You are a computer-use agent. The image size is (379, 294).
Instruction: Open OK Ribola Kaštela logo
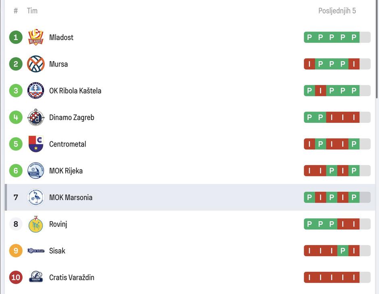[36, 91]
